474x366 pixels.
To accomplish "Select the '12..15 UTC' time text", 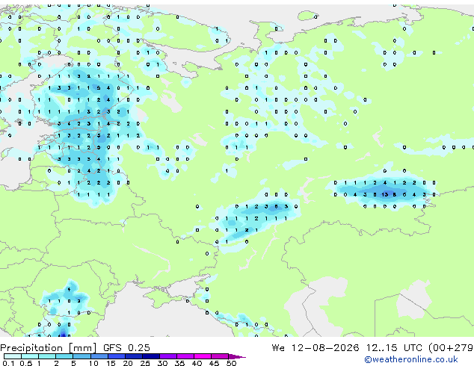I will 394,348.
